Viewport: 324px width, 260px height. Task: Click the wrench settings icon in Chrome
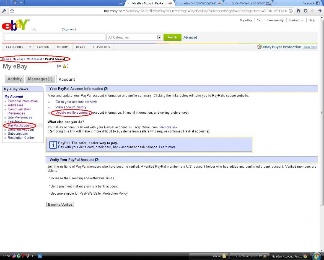[x=4, y=11]
